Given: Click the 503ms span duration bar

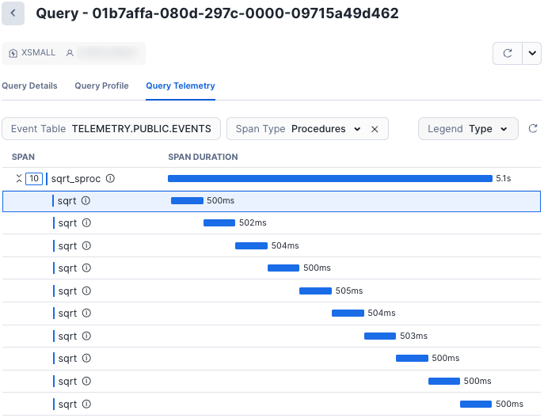Looking at the screenshot, I should click(380, 336).
